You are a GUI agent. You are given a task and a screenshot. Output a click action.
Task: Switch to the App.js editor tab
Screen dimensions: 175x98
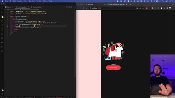tap(9, 7)
